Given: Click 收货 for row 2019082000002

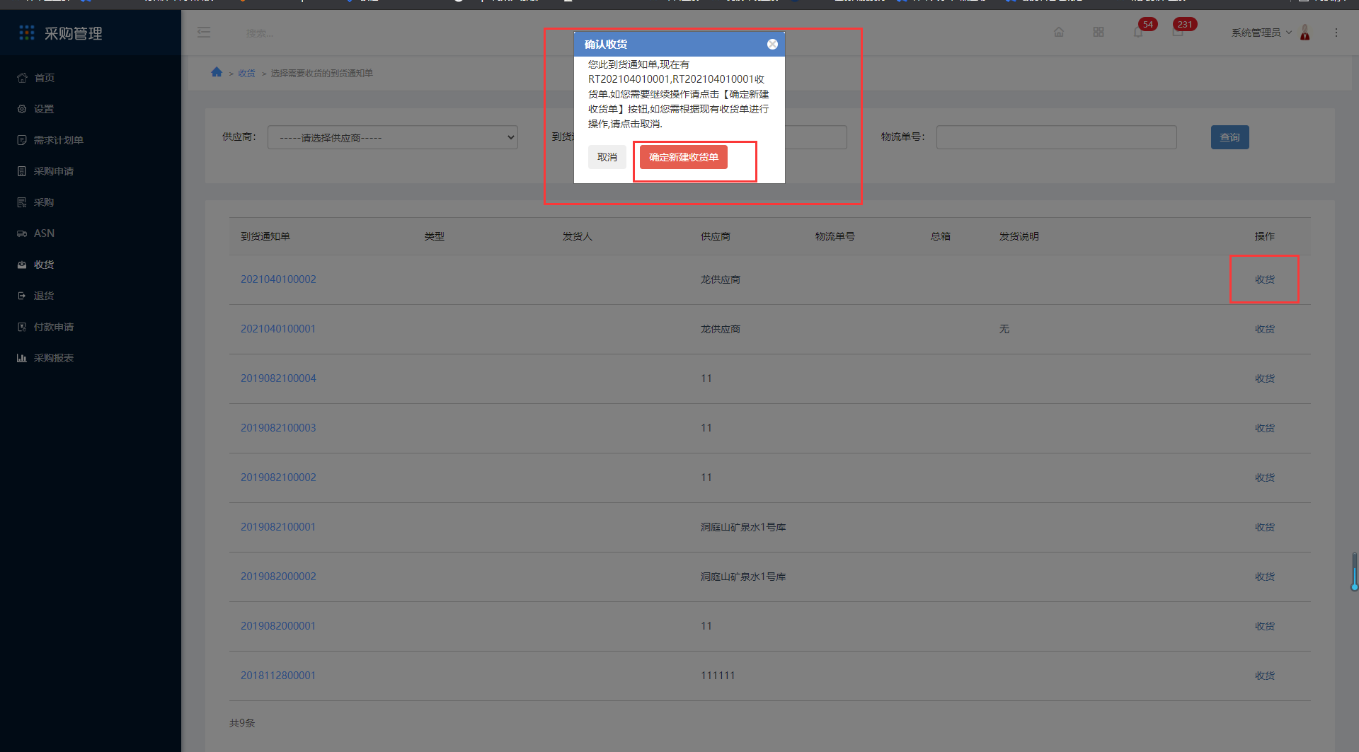Looking at the screenshot, I should (x=1264, y=577).
